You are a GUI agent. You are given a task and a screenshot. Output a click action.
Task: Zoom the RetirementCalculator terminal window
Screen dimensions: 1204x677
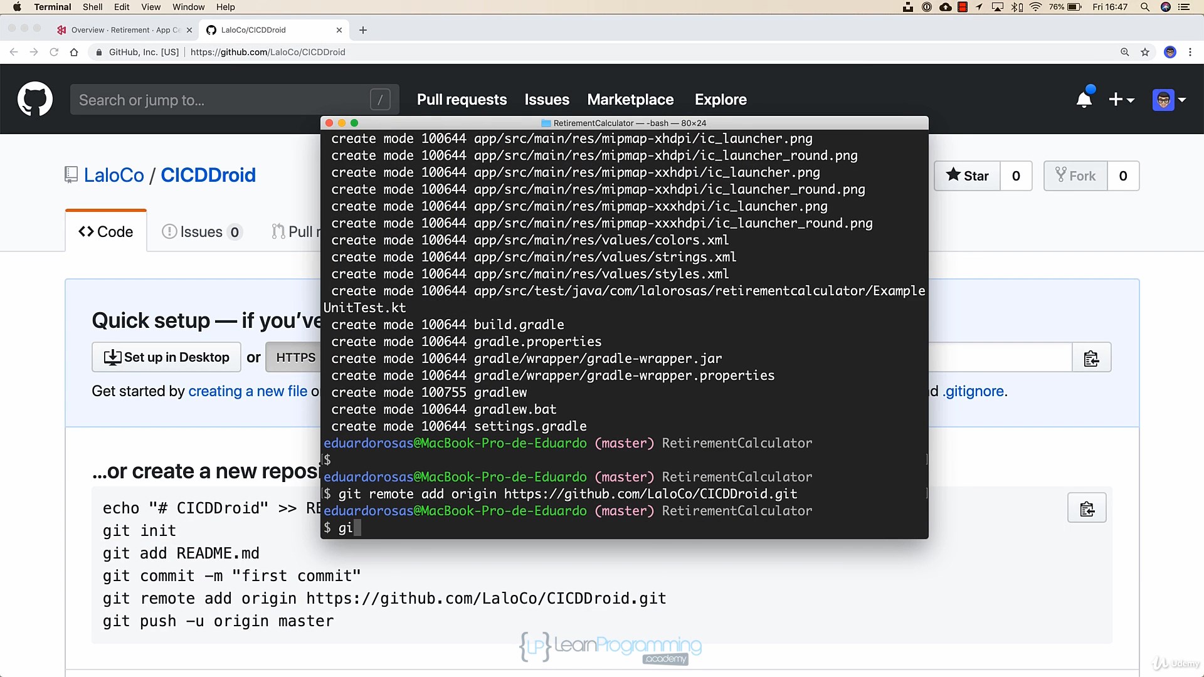tap(354, 123)
